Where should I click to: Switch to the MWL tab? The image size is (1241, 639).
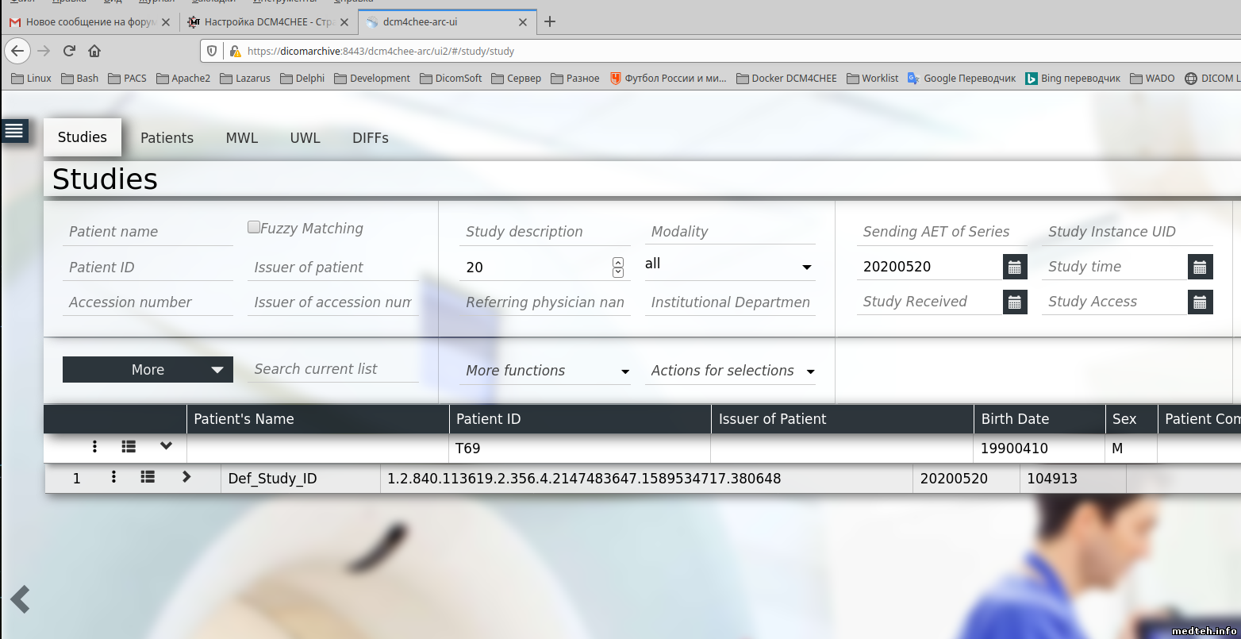(x=242, y=138)
